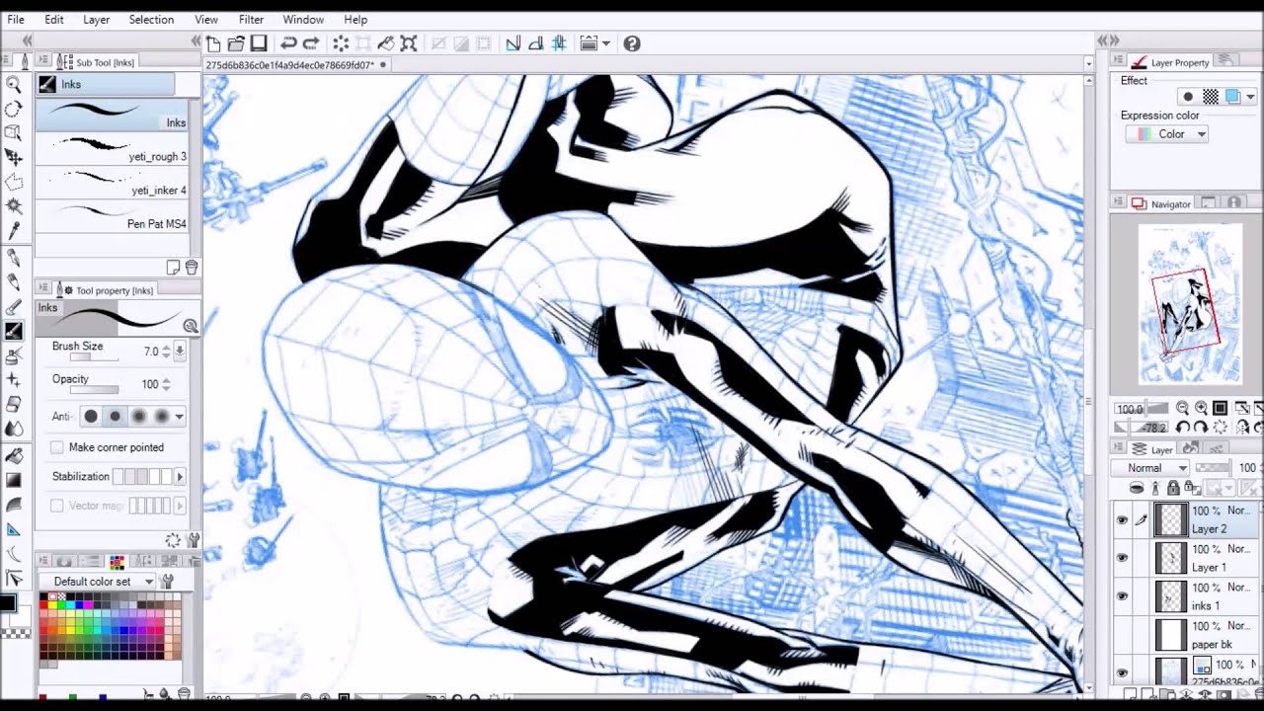Screen dimensions: 1264x711
Task: Adjust the Opacity slider in Tool property
Action: point(94,390)
